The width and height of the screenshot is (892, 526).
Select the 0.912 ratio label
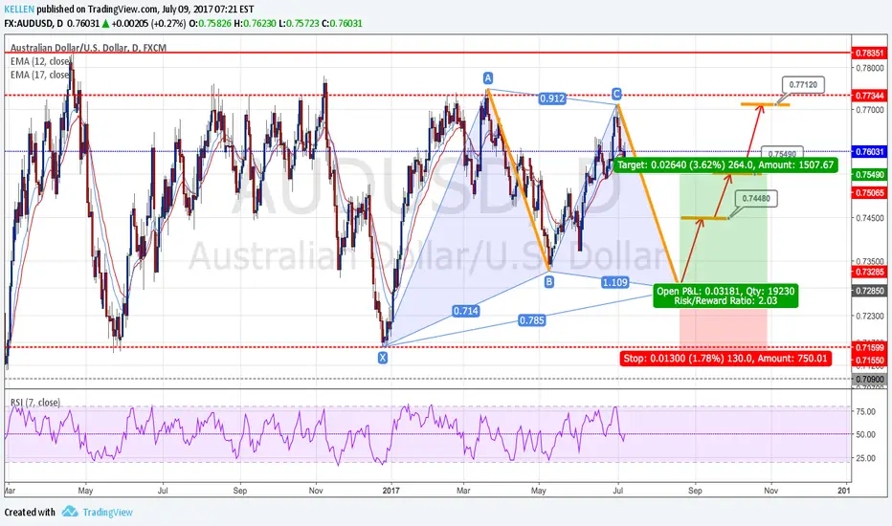click(x=552, y=99)
